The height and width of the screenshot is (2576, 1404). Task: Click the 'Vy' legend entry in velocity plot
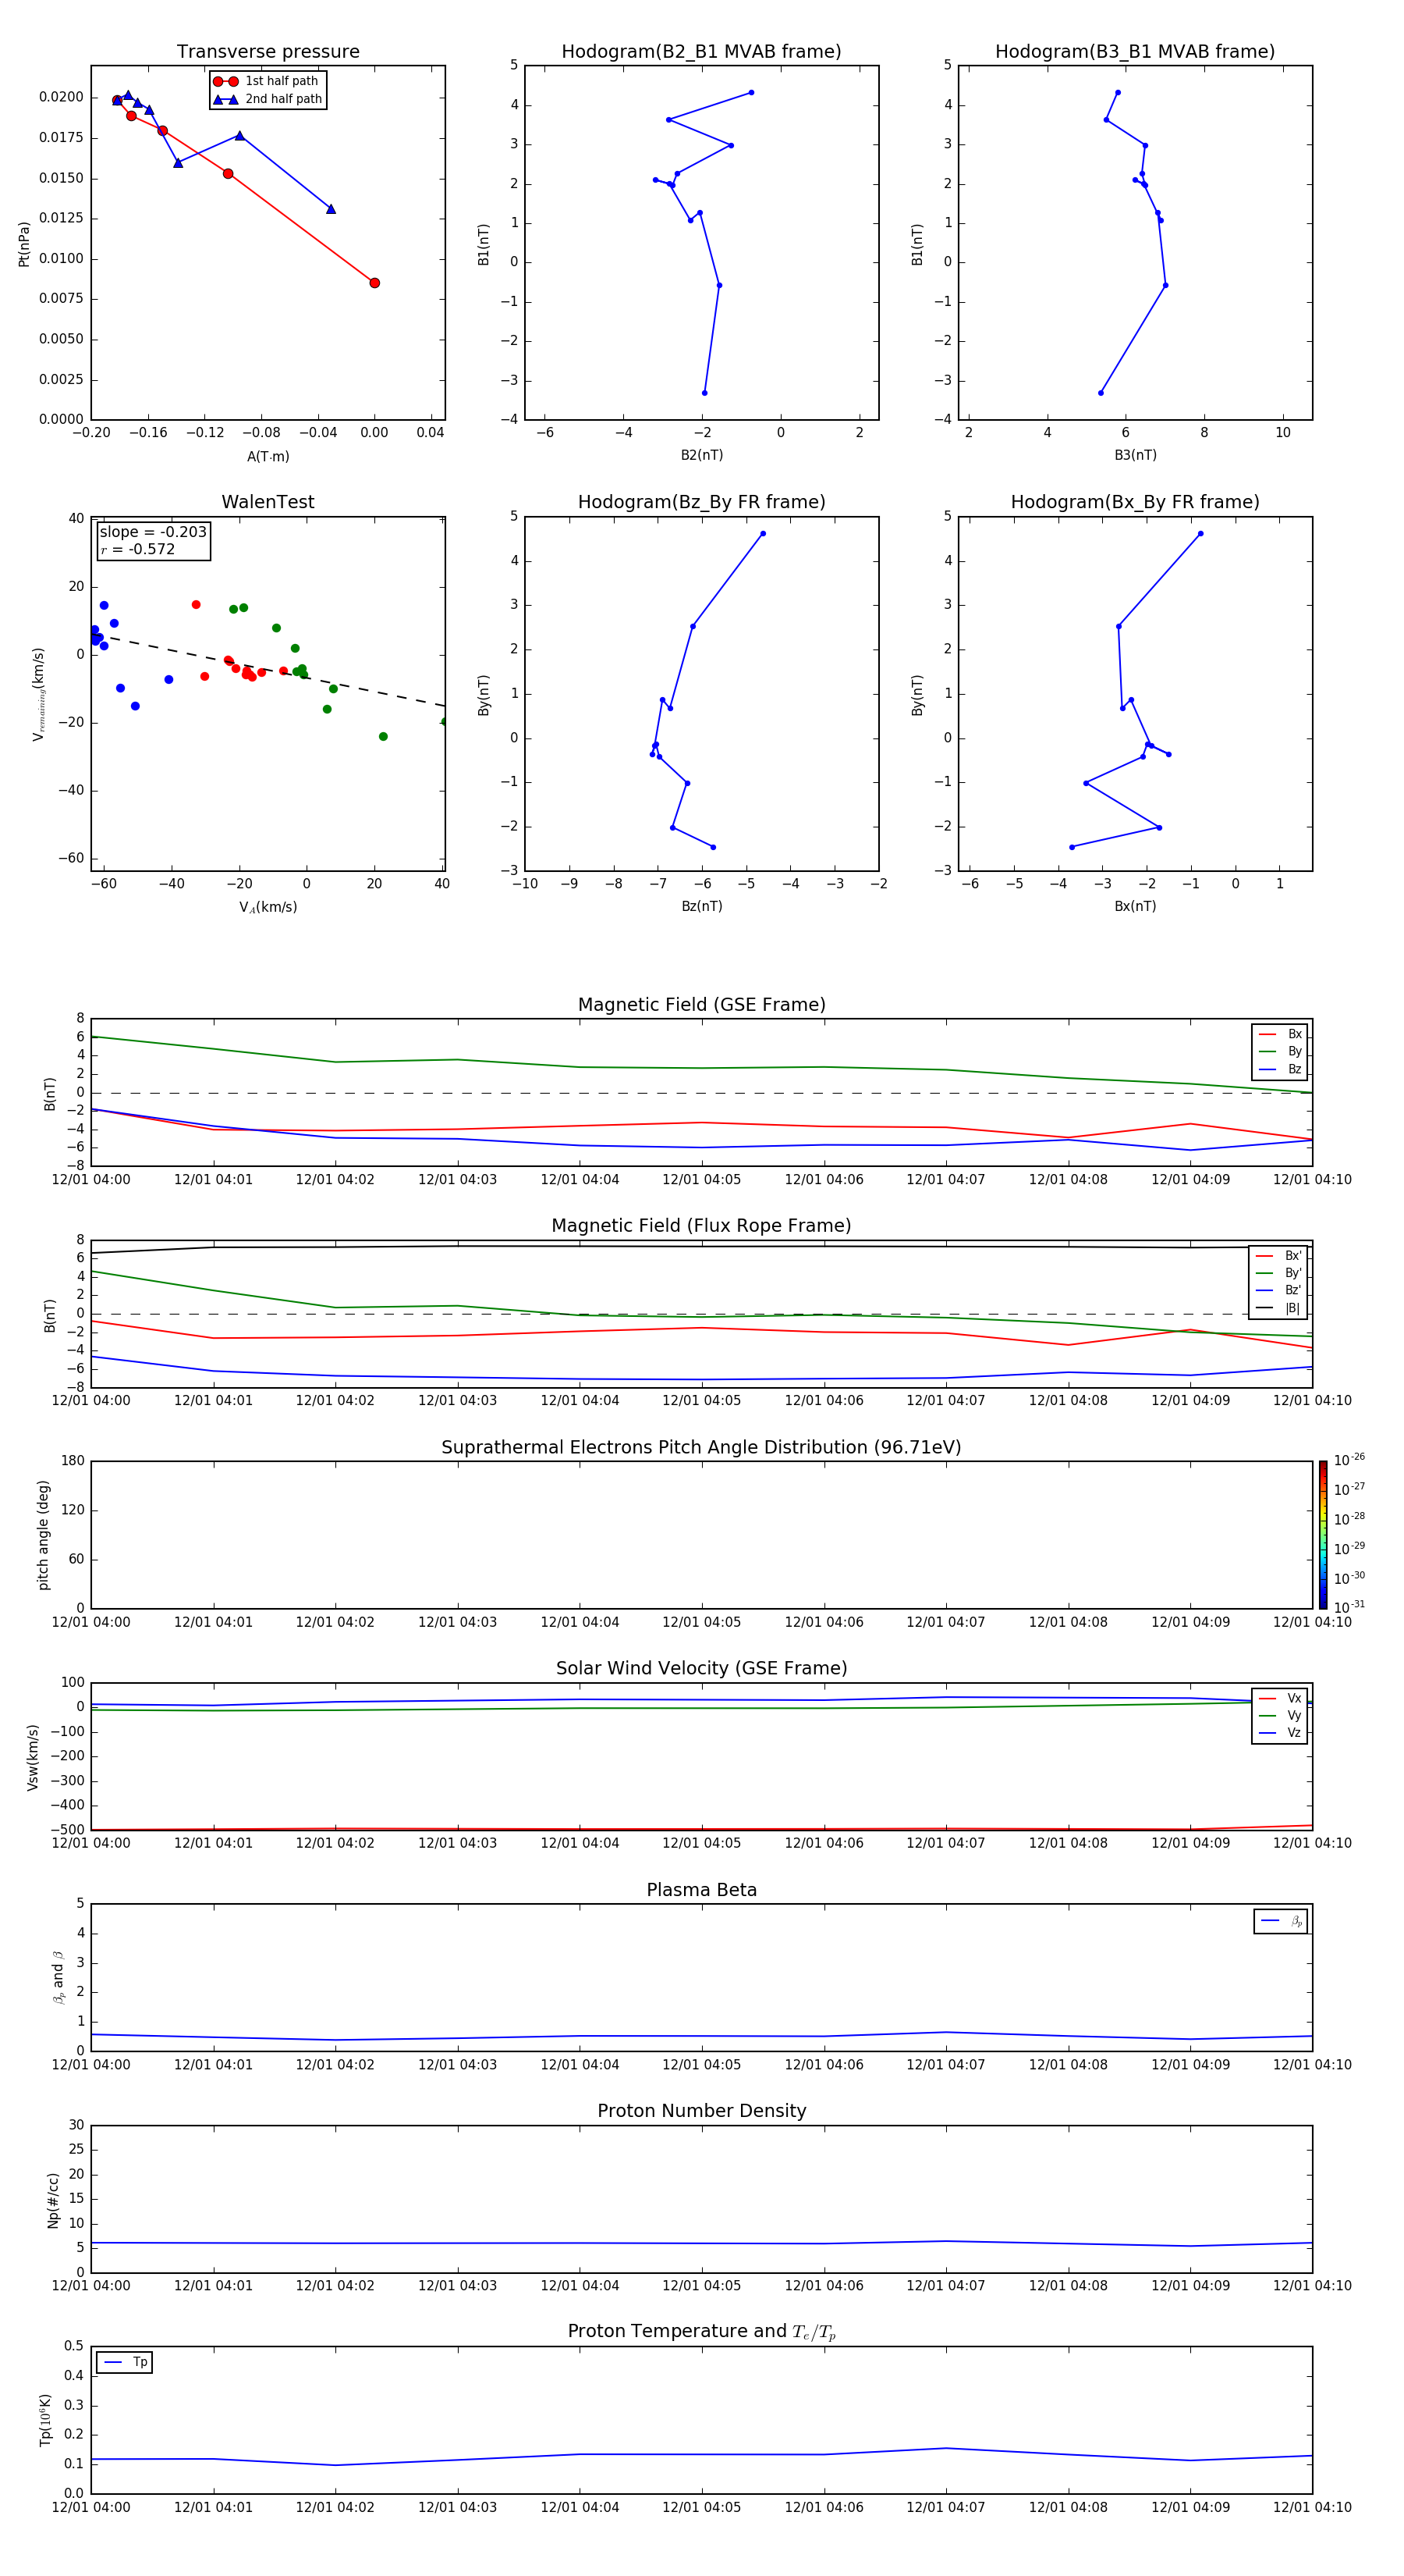point(1281,1715)
